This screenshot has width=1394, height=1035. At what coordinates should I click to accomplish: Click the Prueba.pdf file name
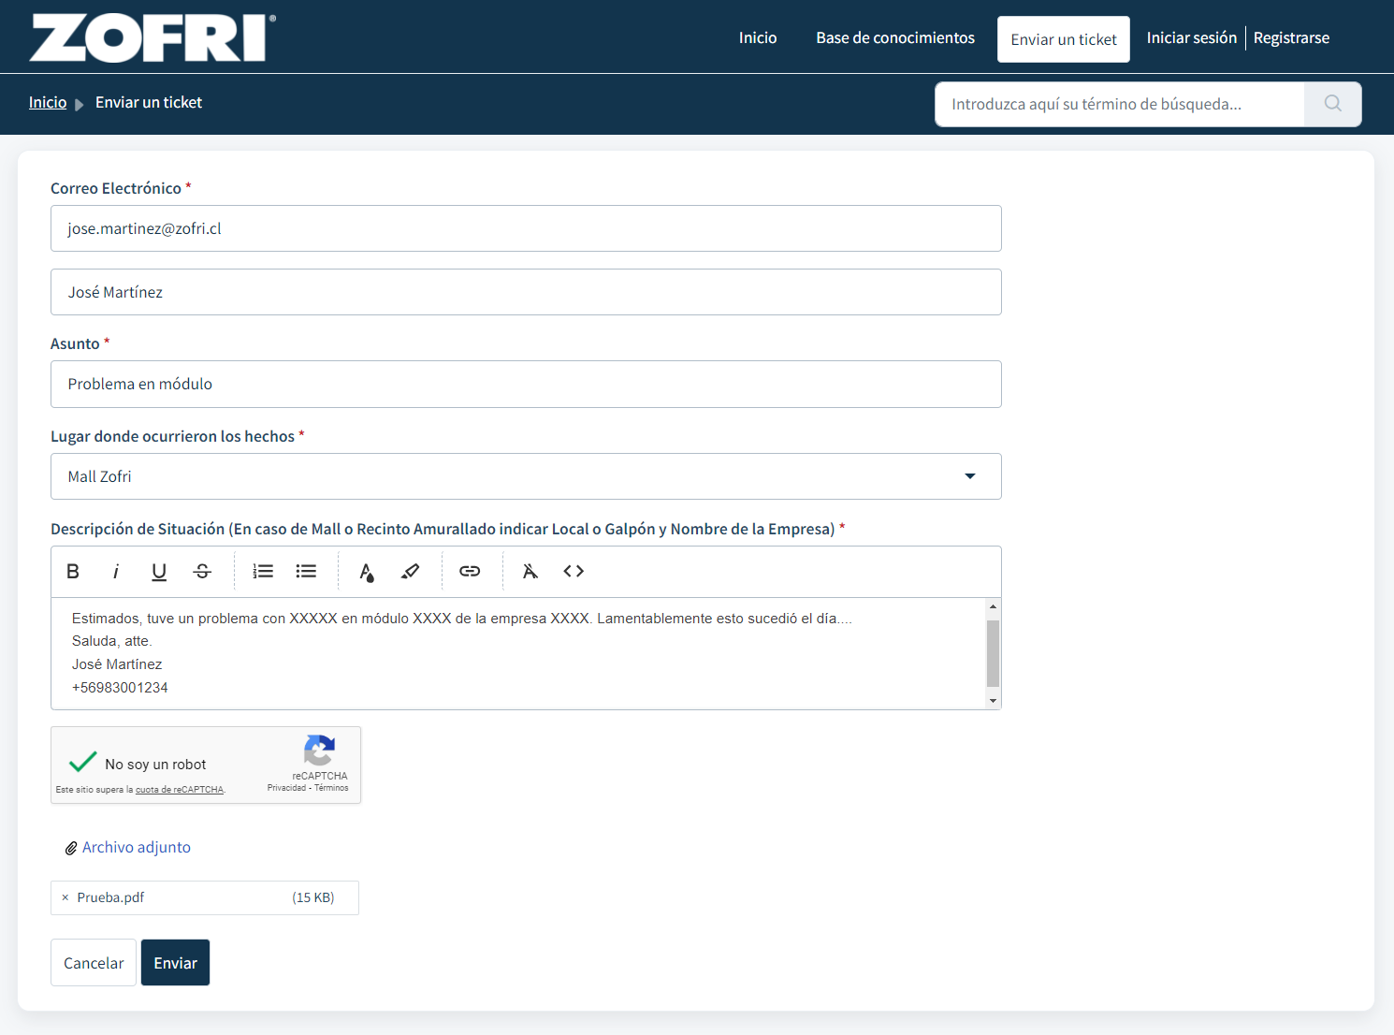110,897
